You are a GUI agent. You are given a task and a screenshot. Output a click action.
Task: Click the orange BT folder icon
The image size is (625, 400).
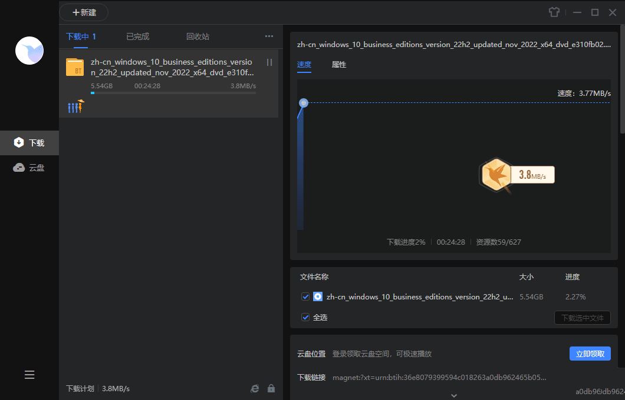[x=75, y=67]
